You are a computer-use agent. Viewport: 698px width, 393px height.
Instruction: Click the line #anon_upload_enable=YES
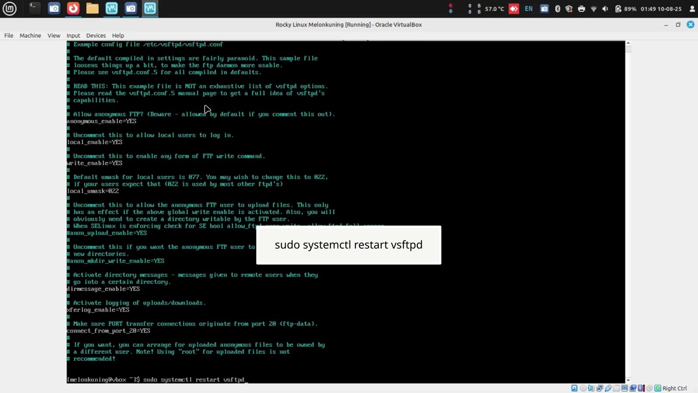tap(107, 233)
